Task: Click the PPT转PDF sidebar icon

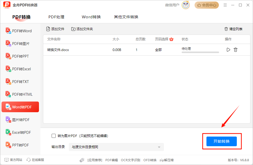Action: click(8, 145)
